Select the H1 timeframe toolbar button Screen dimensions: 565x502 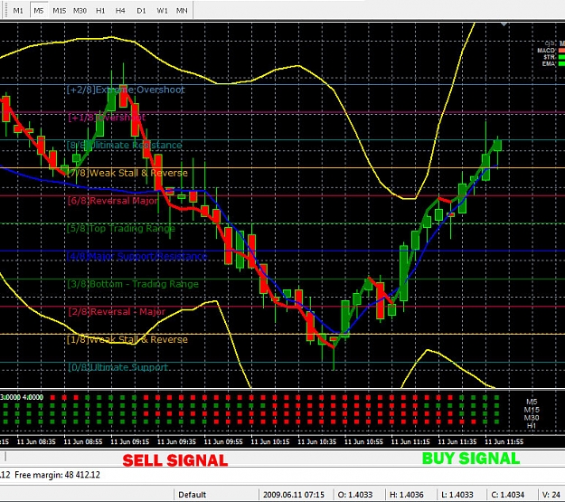click(x=100, y=11)
